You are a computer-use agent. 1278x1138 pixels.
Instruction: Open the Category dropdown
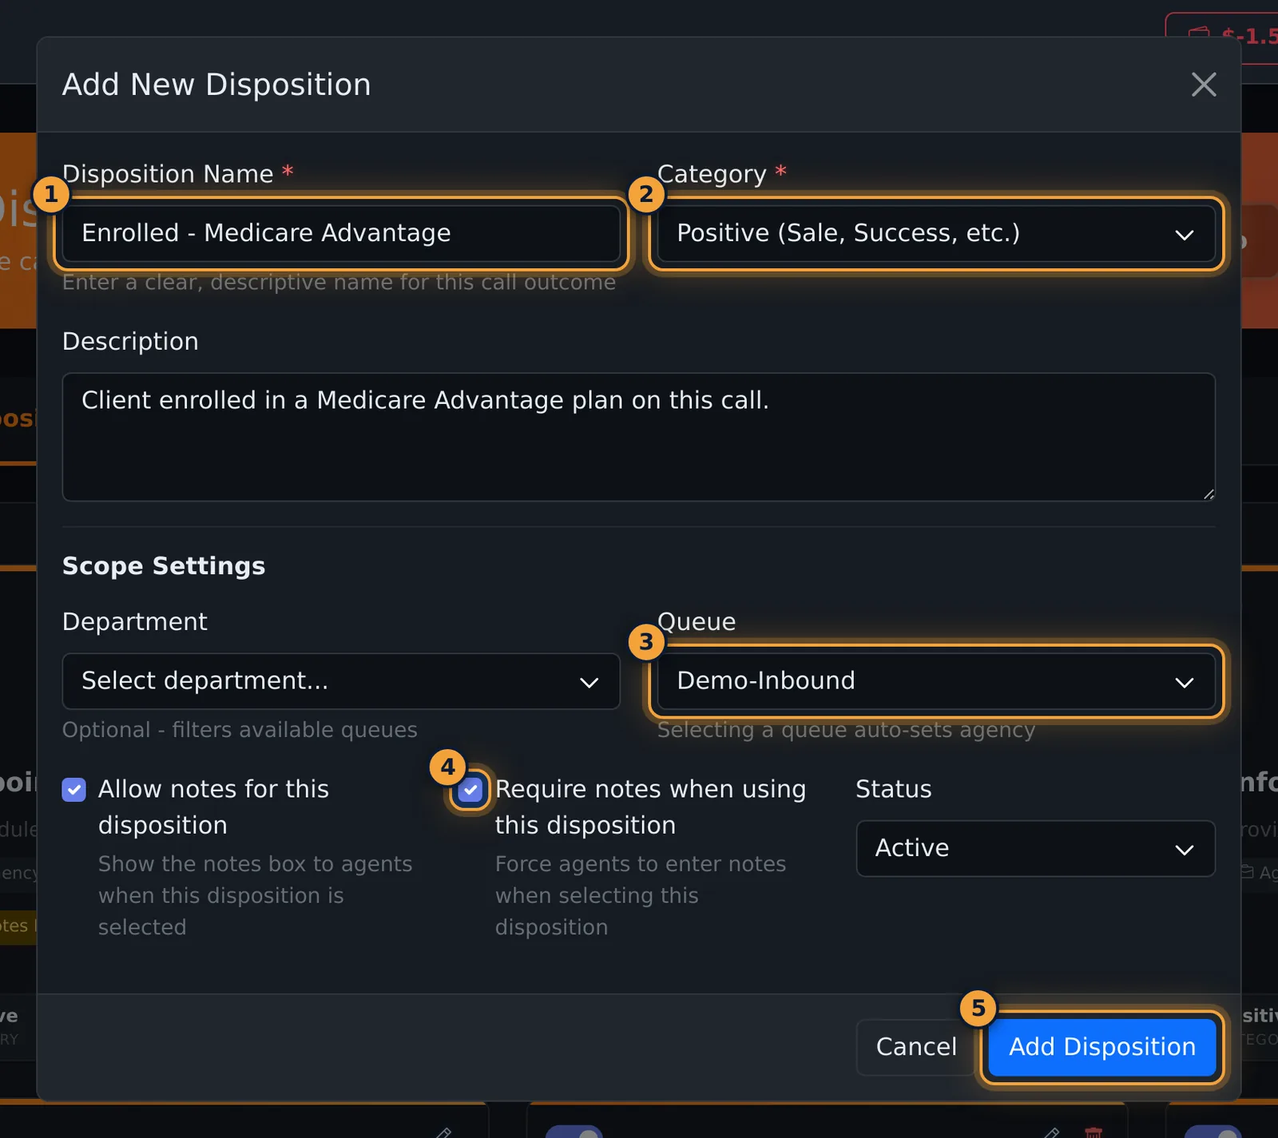935,233
